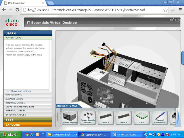Open the INTERNAL CABLES lesson
Image resolution: width=184 pixels, height=138 pixels.
point(28,110)
